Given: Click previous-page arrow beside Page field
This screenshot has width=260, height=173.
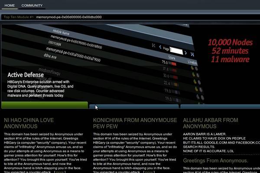Looking at the screenshot, I should [160, 47].
